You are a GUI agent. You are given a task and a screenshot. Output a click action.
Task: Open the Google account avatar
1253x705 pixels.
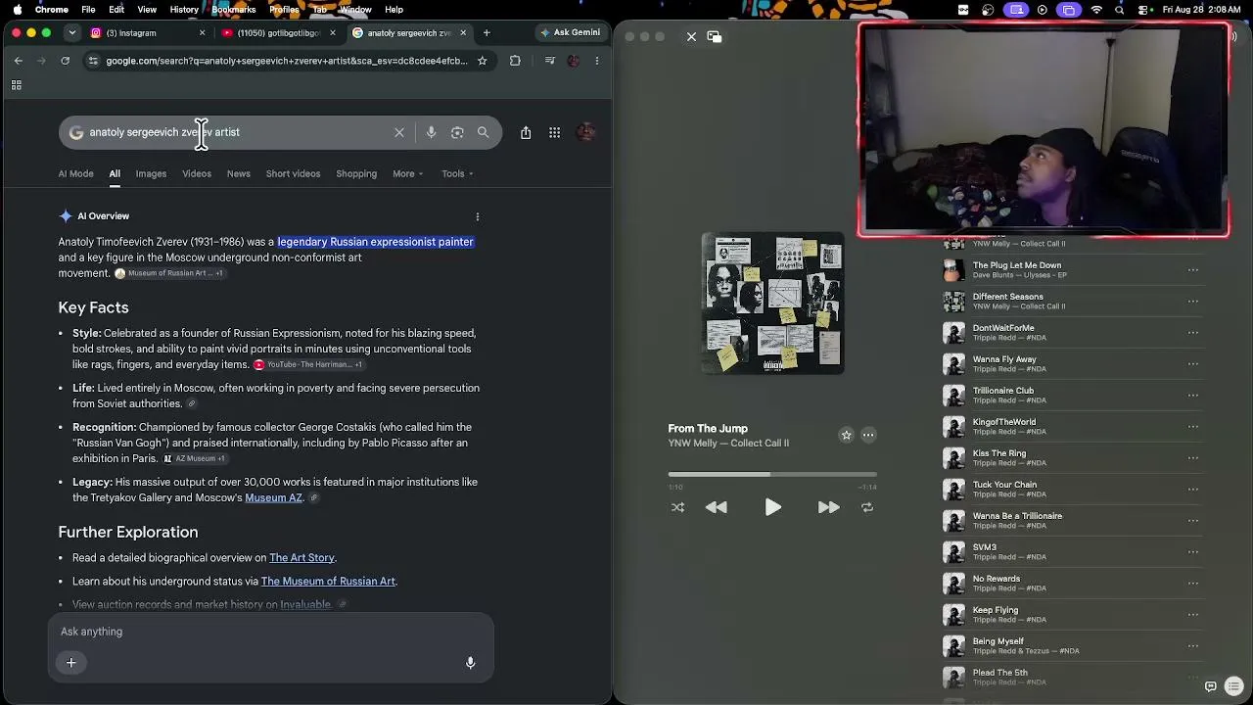coord(585,132)
